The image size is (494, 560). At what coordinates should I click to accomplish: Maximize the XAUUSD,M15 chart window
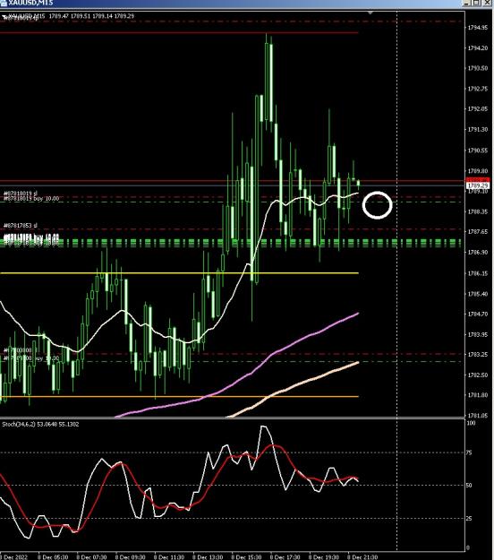[477, 3]
